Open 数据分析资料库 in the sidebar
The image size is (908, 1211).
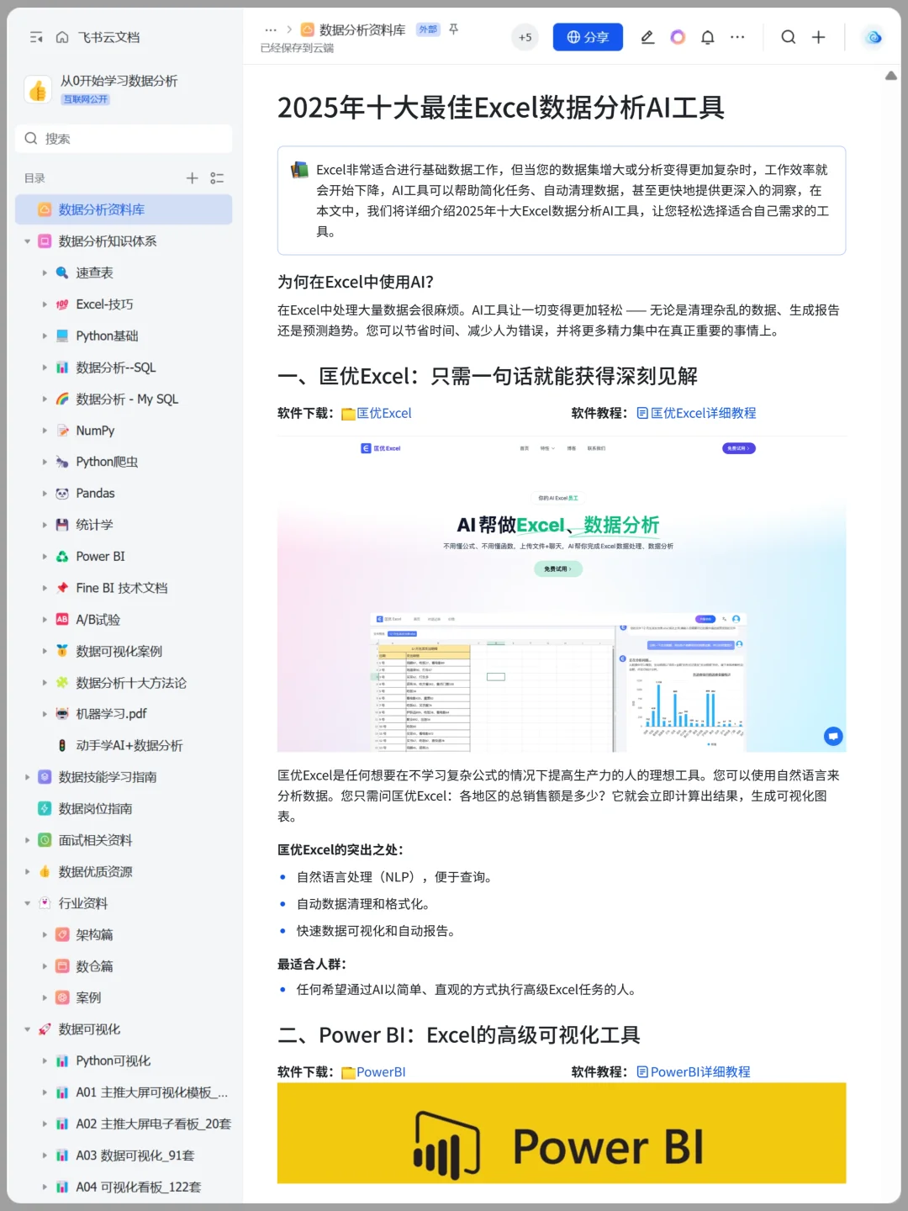pyautogui.click(x=124, y=209)
